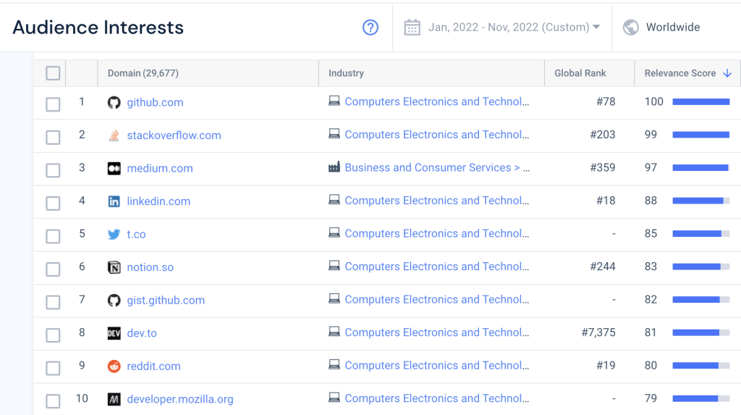Click the LinkedIn favicon icon
This screenshot has height=415, width=741.
click(x=114, y=201)
